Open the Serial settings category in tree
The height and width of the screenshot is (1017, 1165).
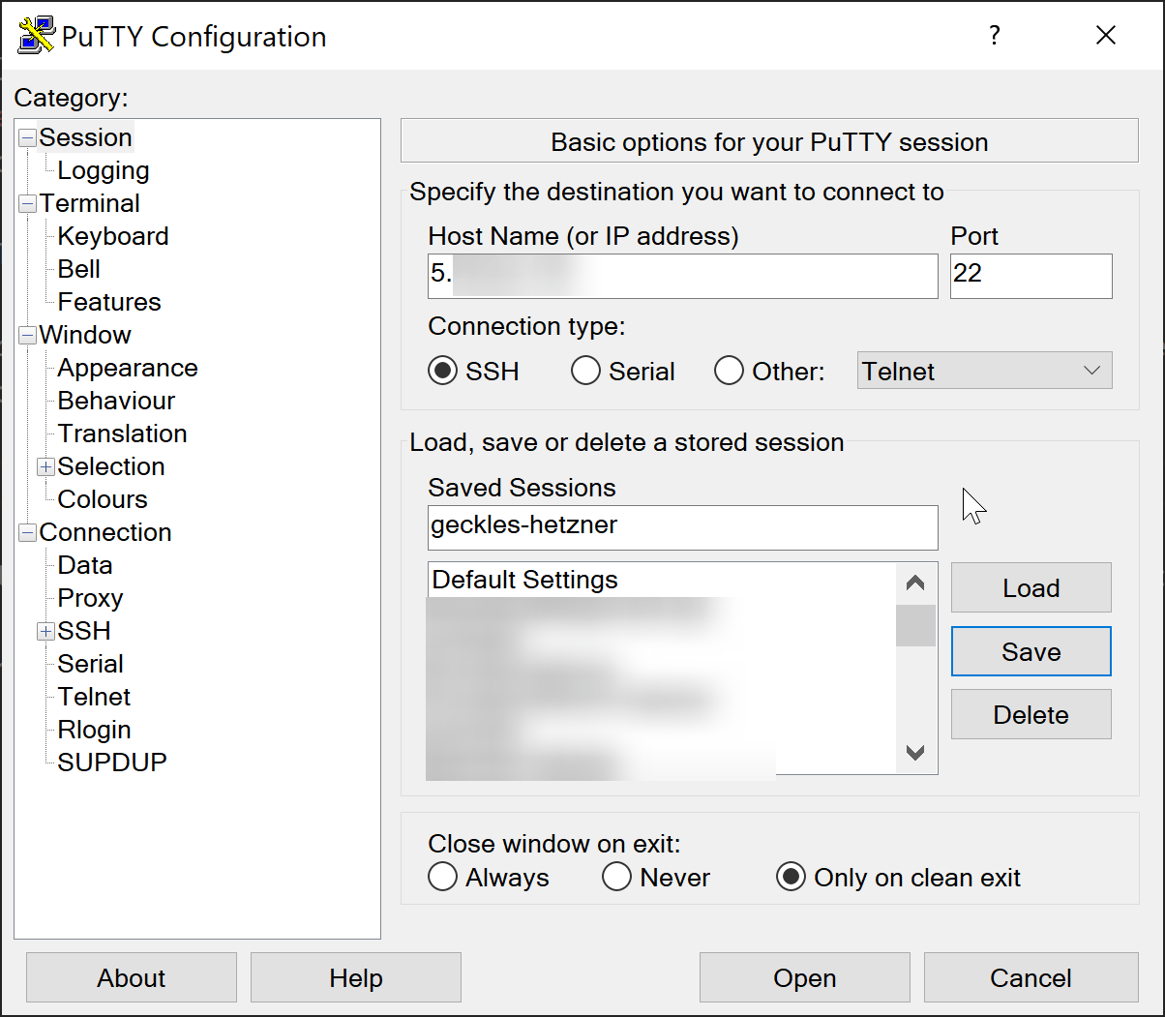click(x=90, y=664)
